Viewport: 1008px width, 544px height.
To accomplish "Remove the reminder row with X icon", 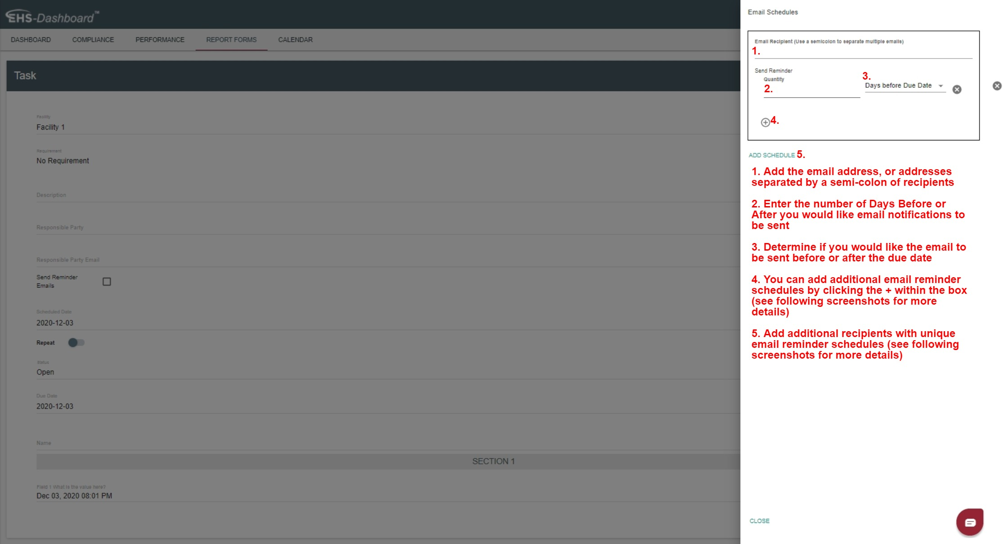I will 957,90.
